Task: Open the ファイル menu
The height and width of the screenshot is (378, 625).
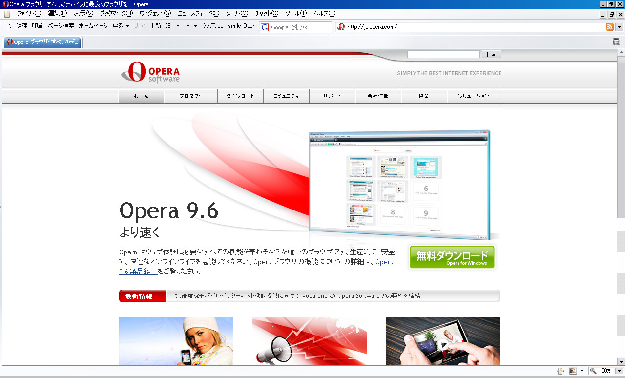Action: pyautogui.click(x=29, y=13)
